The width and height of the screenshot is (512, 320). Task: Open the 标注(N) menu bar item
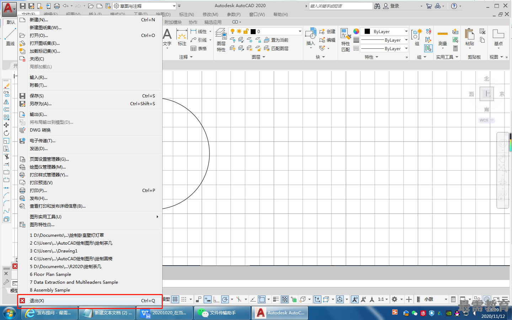[x=187, y=15]
